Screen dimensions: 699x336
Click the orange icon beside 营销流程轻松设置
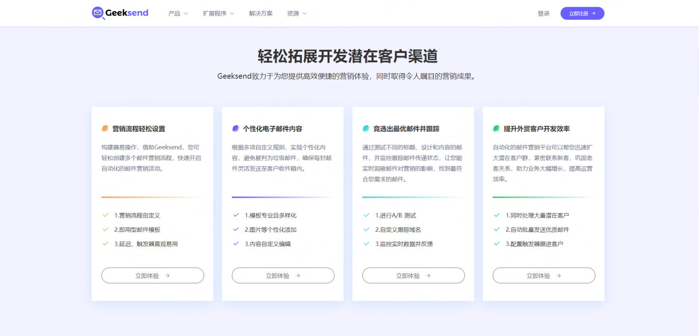(x=105, y=129)
